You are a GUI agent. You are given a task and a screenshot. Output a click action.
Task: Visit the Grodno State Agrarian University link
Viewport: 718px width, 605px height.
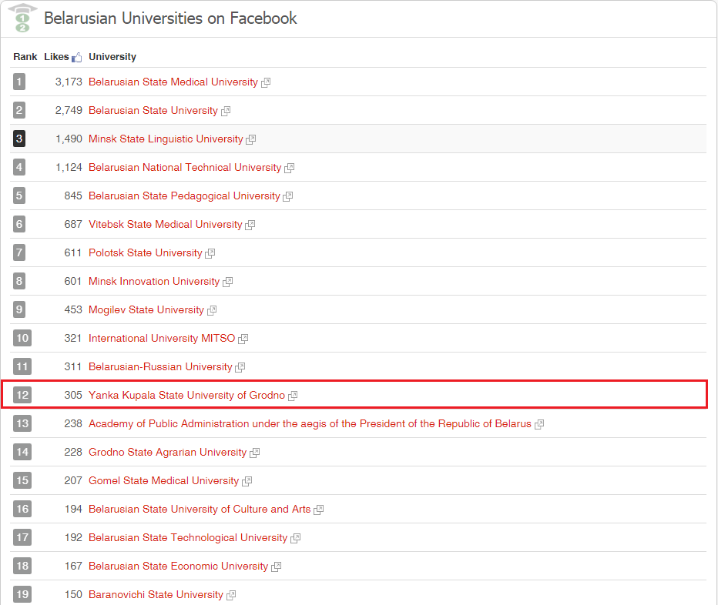click(168, 452)
